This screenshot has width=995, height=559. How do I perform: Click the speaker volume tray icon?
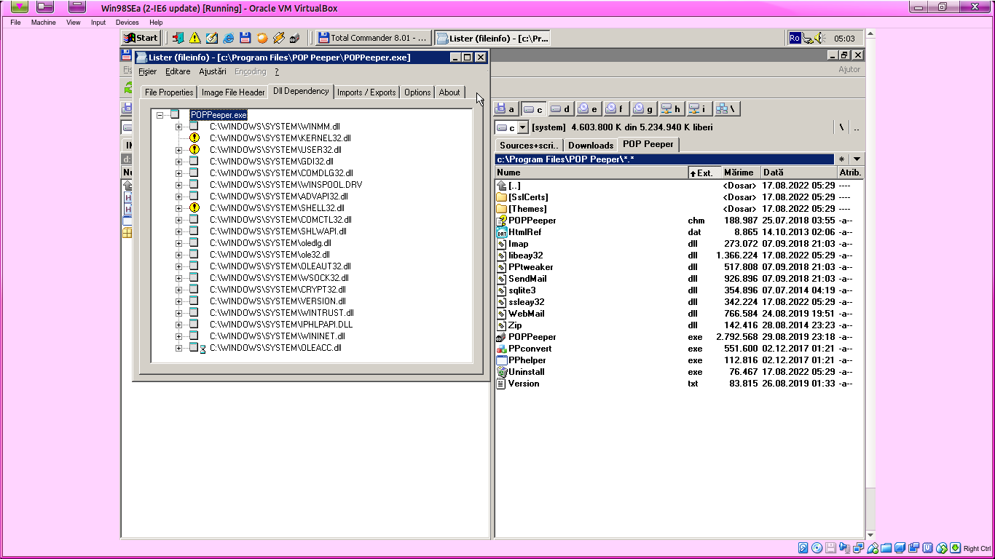(x=819, y=38)
